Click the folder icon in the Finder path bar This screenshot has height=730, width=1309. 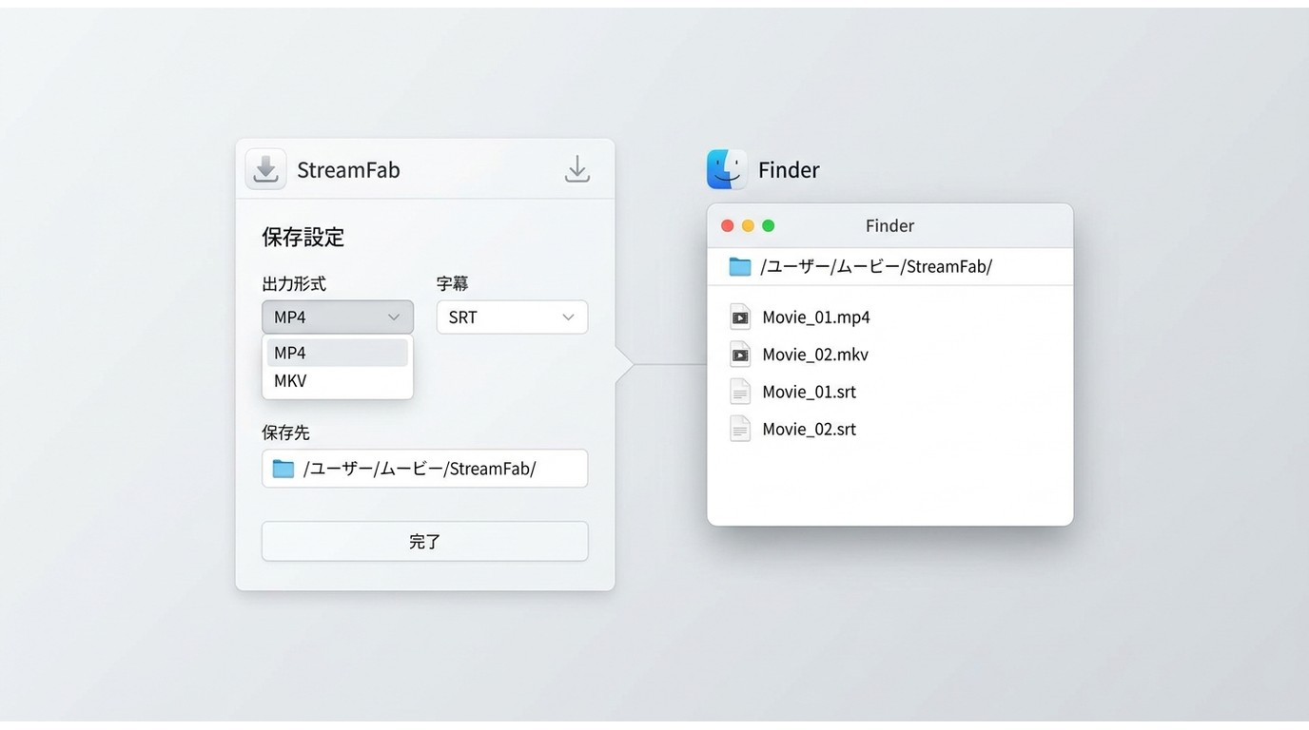coord(740,266)
